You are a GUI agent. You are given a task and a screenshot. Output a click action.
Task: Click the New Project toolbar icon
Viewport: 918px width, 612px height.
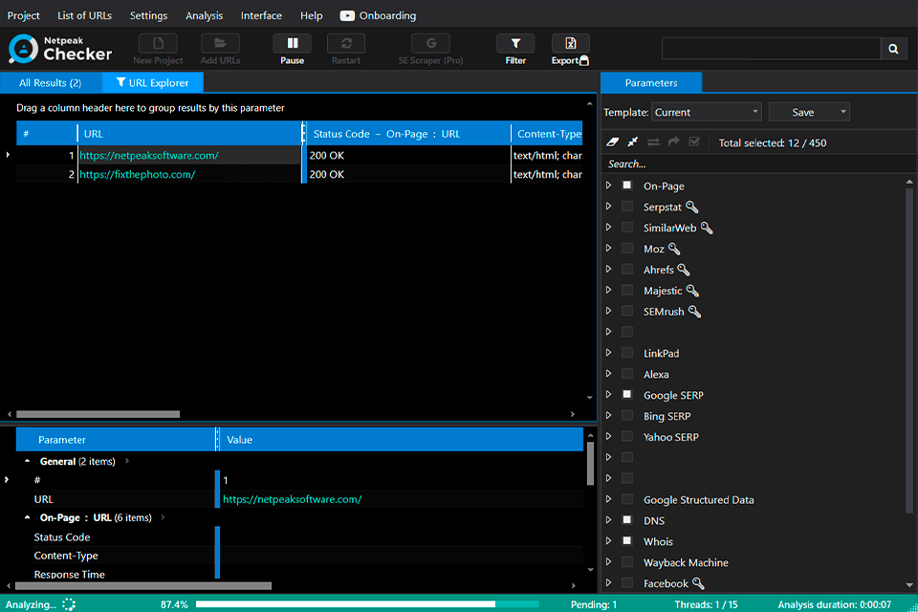click(x=158, y=44)
